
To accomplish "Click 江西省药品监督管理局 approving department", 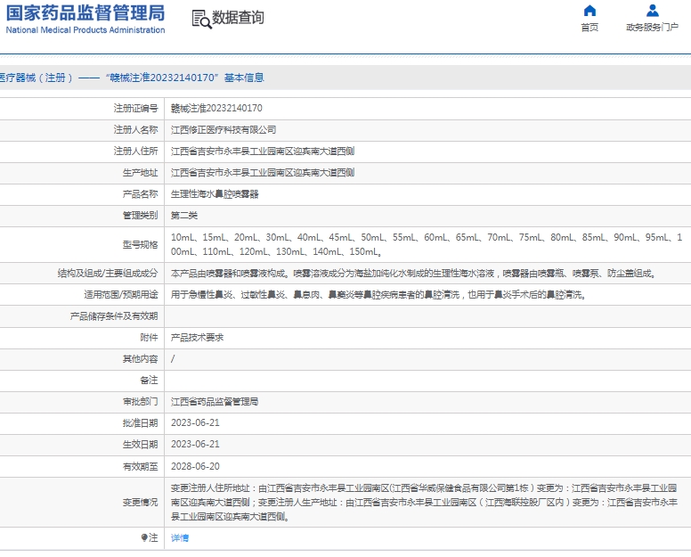I will tap(215, 402).
